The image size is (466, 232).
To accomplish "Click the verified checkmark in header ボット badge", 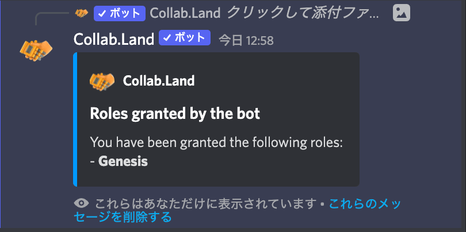I will 166,38.
